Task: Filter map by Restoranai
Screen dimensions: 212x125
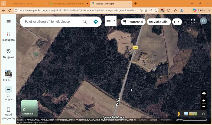Action: [x=133, y=22]
